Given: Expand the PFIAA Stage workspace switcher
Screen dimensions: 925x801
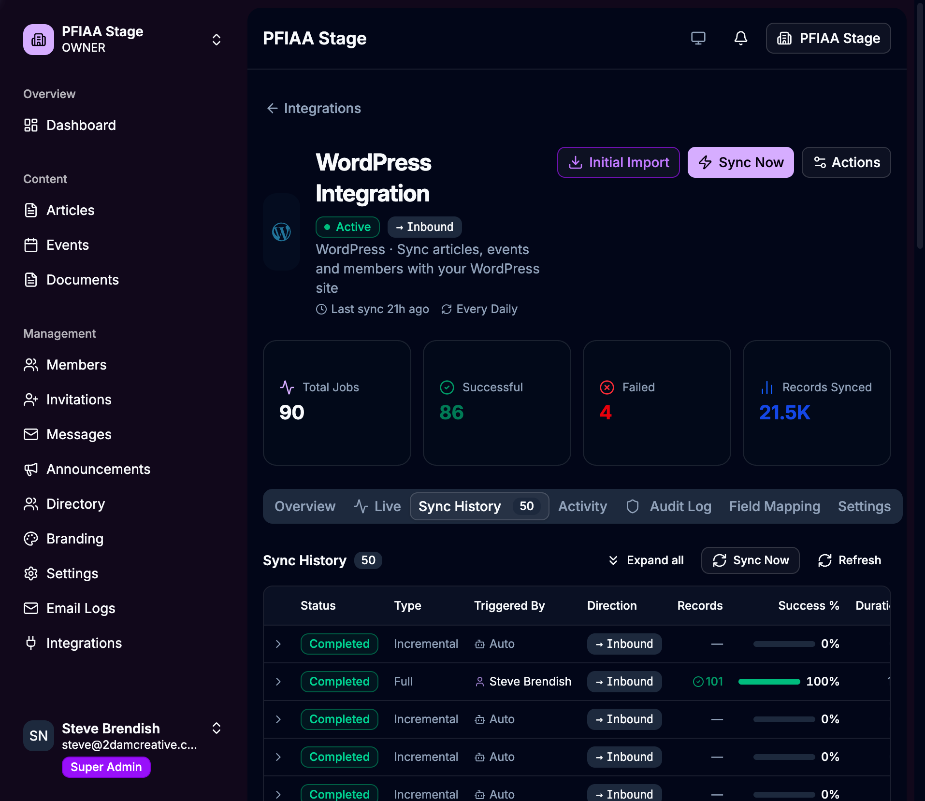Looking at the screenshot, I should point(217,40).
